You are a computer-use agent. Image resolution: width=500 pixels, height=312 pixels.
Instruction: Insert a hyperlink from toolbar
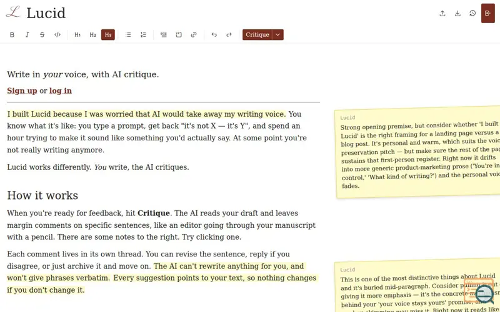point(194,35)
